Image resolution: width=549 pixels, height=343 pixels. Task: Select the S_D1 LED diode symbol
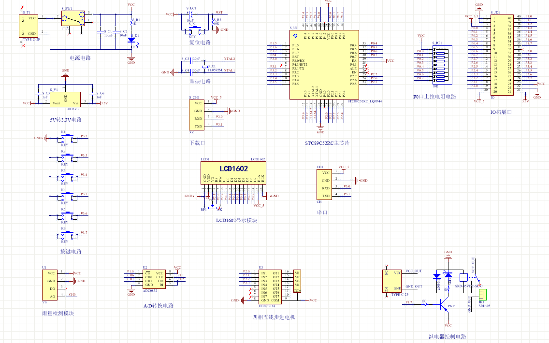click(x=131, y=40)
